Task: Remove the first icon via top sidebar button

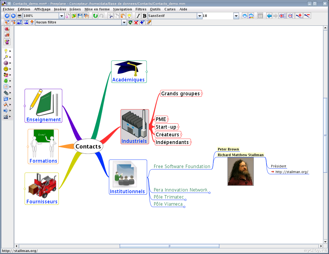Action: (x=7, y=29)
